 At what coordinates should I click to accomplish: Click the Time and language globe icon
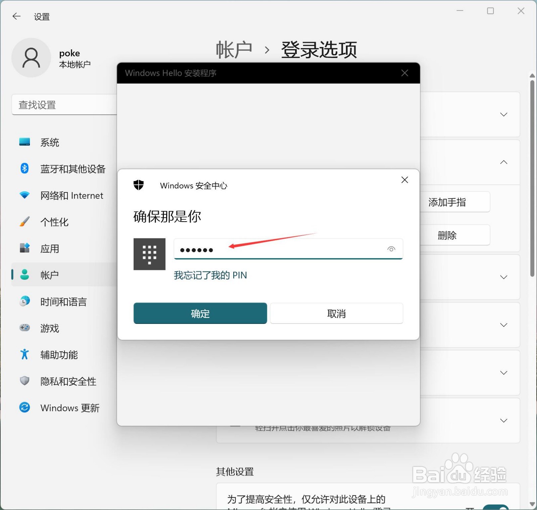(x=25, y=301)
